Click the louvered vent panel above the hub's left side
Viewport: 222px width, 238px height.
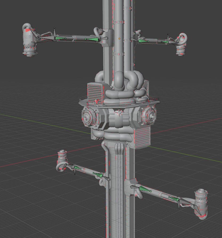pos(95,93)
